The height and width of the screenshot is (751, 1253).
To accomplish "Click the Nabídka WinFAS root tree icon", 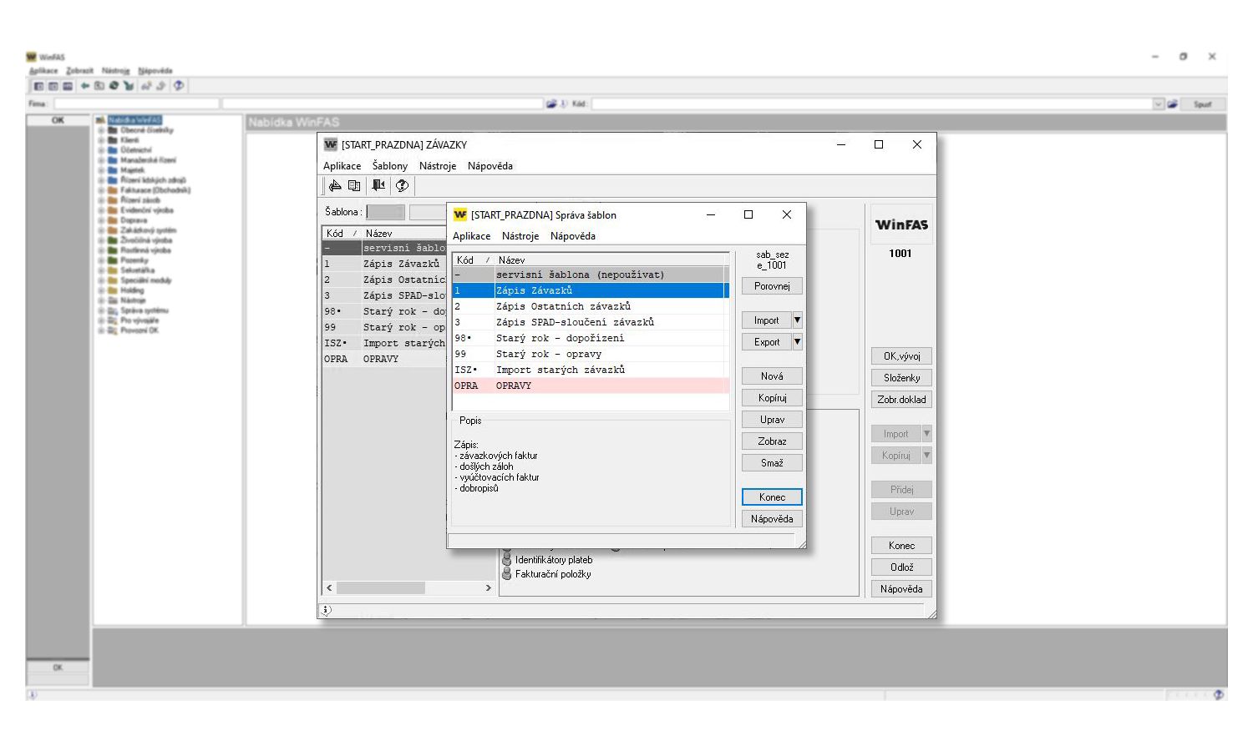I will 100,120.
